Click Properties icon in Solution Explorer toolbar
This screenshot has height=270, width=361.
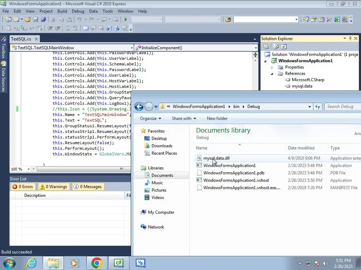266,47
